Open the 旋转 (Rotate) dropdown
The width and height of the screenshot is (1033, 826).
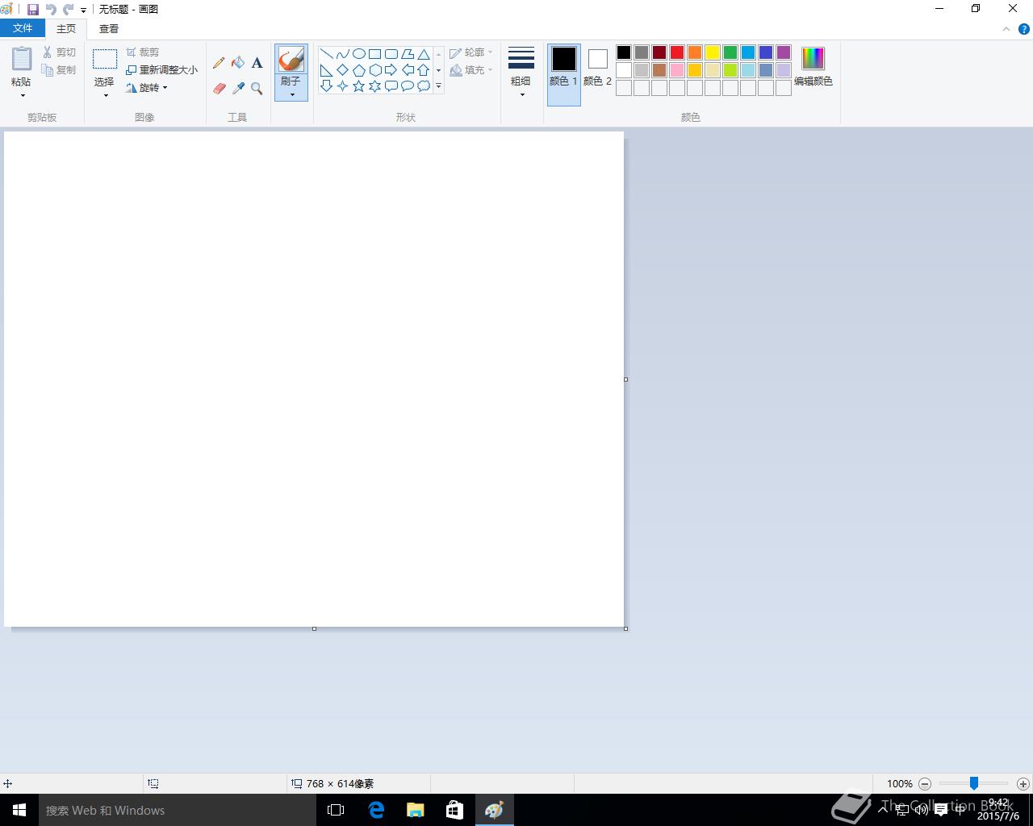click(x=147, y=88)
